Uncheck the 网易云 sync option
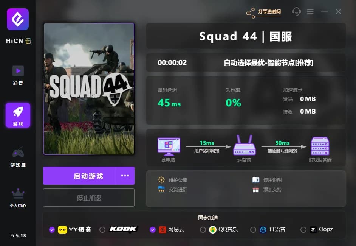This screenshot has height=246, width=356. click(x=153, y=230)
